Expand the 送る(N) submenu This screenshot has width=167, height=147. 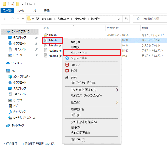92,102
